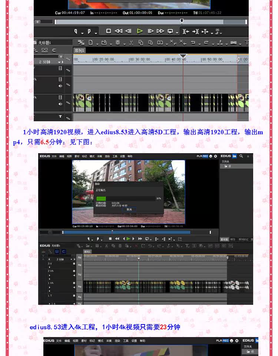Image resolution: width=278 pixels, height=356 pixels.
Task: Switch to the 素材库 tab in the bin panel
Action: tap(224, 240)
